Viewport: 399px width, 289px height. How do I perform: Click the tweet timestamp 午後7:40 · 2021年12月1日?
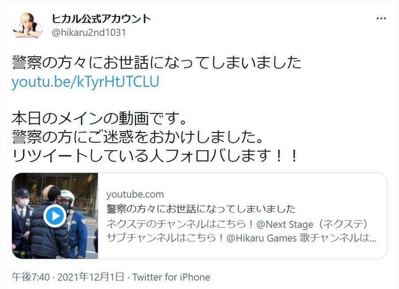(68, 277)
